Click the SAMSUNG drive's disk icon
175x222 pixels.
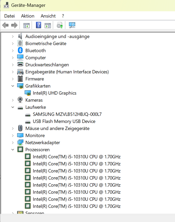[x=28, y=115]
